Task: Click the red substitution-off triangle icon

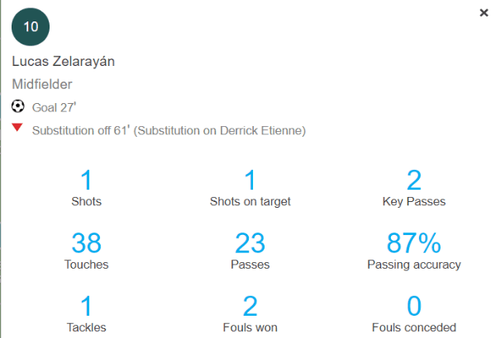Action: click(x=17, y=129)
